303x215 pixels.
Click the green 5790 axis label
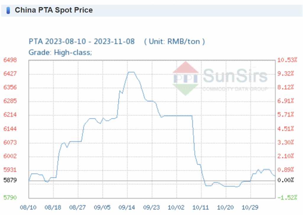click(x=10, y=198)
